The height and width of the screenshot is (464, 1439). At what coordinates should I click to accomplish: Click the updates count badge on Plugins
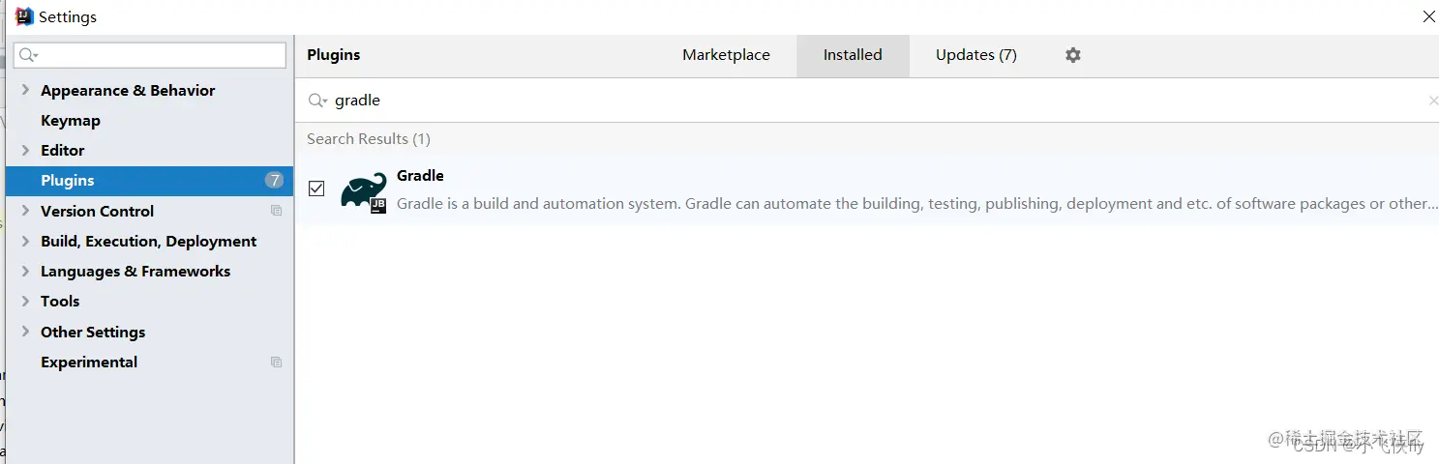[x=275, y=181]
